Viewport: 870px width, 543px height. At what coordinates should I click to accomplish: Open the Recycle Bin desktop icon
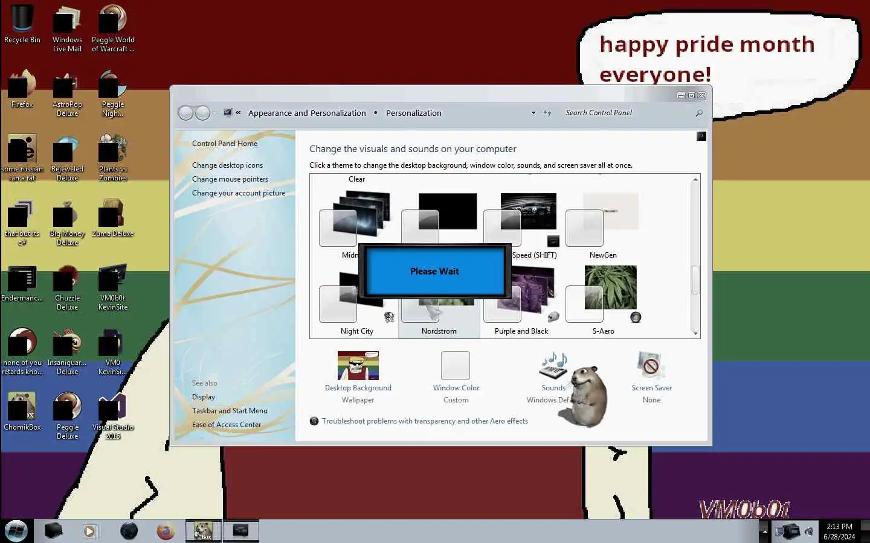coord(22,24)
